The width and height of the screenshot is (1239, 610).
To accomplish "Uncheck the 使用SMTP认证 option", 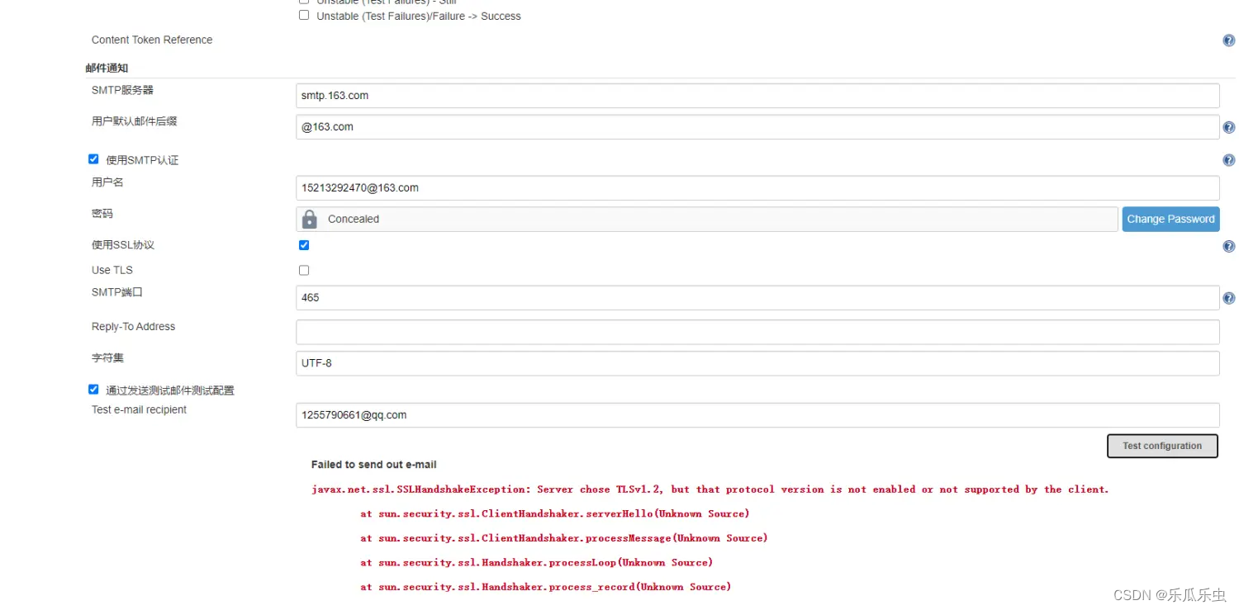I will pos(93,158).
